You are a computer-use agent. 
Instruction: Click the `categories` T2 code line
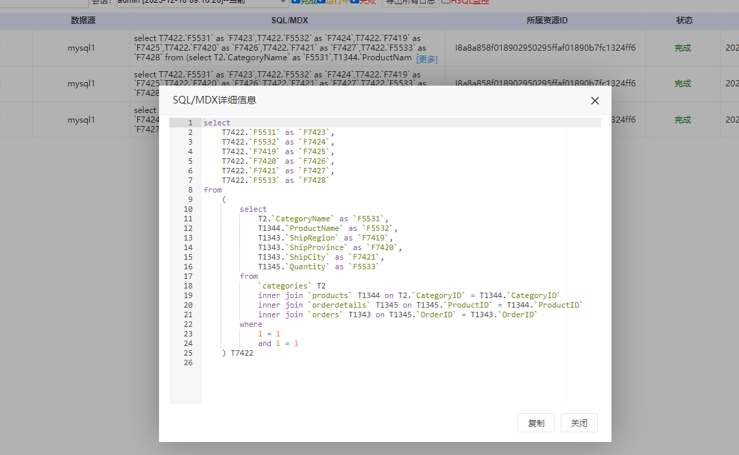click(x=292, y=286)
